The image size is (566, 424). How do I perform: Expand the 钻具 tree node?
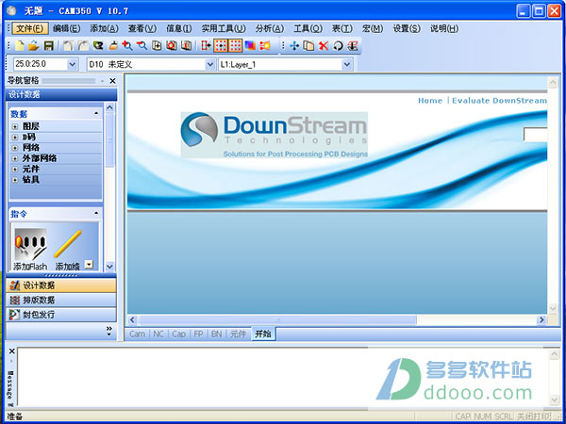[x=15, y=180]
